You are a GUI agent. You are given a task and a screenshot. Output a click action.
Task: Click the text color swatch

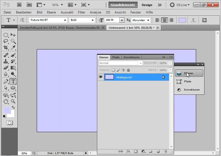pos(182,20)
